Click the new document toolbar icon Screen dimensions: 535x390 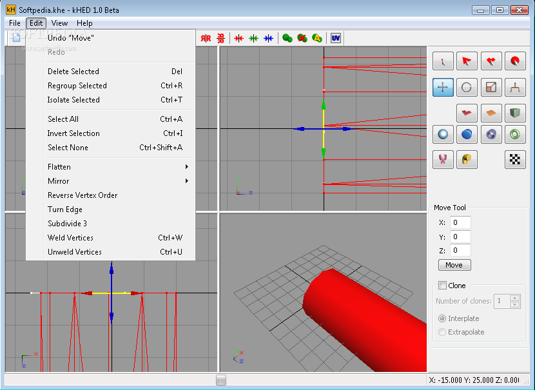point(16,37)
